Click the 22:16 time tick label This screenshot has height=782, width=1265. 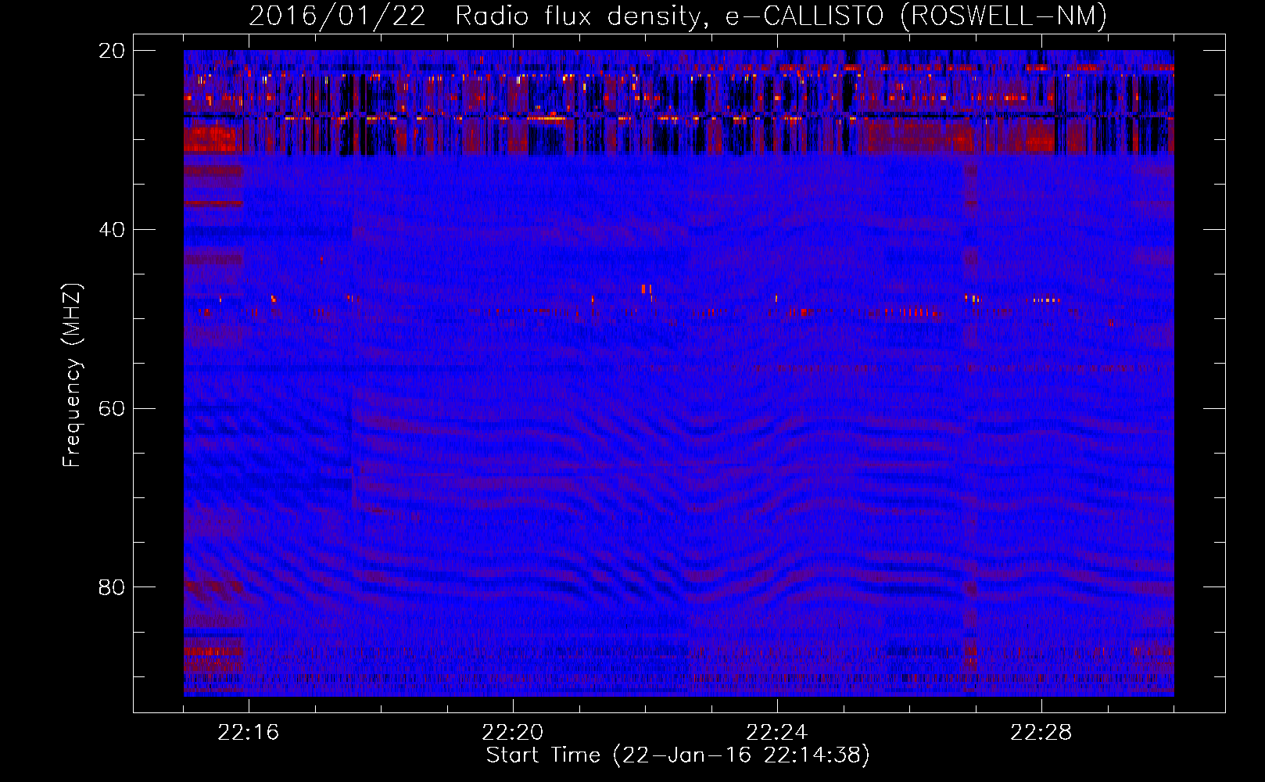(x=249, y=733)
